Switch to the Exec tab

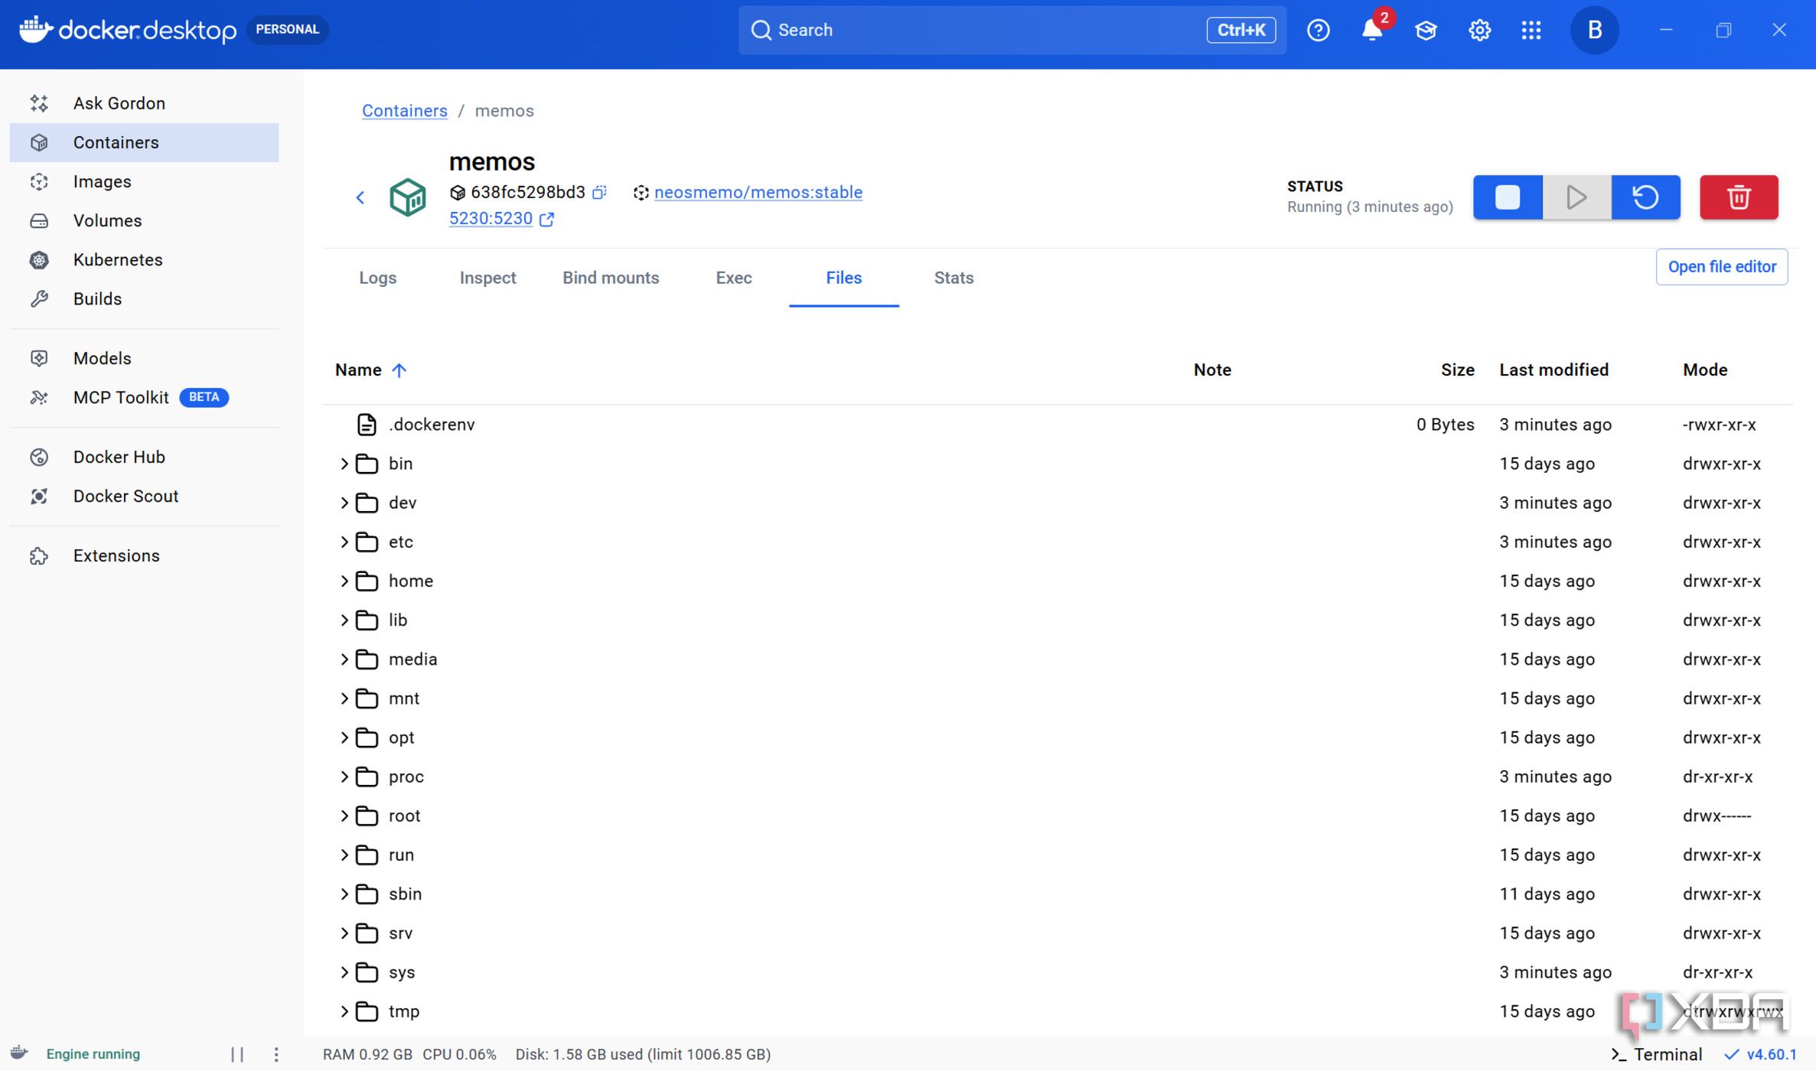tap(734, 278)
